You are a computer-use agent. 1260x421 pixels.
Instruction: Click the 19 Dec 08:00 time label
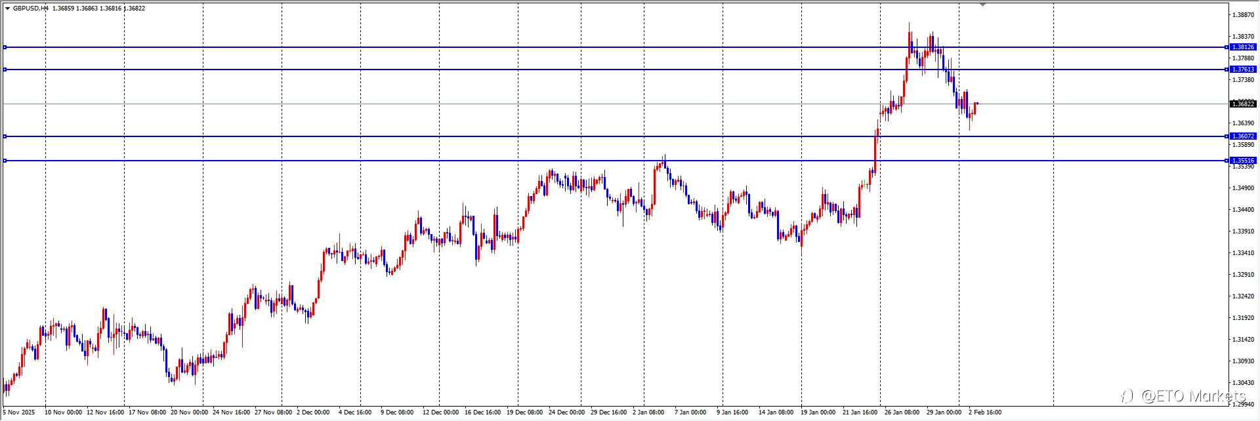[525, 412]
